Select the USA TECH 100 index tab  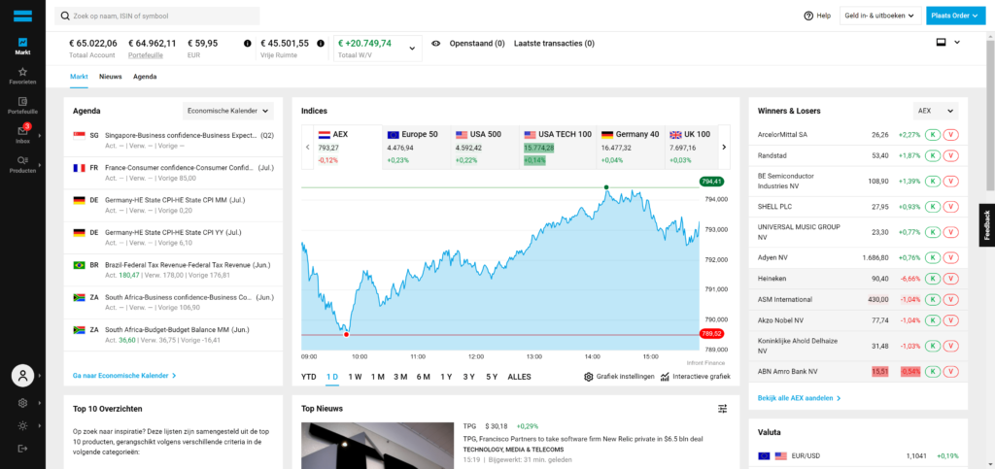point(559,147)
